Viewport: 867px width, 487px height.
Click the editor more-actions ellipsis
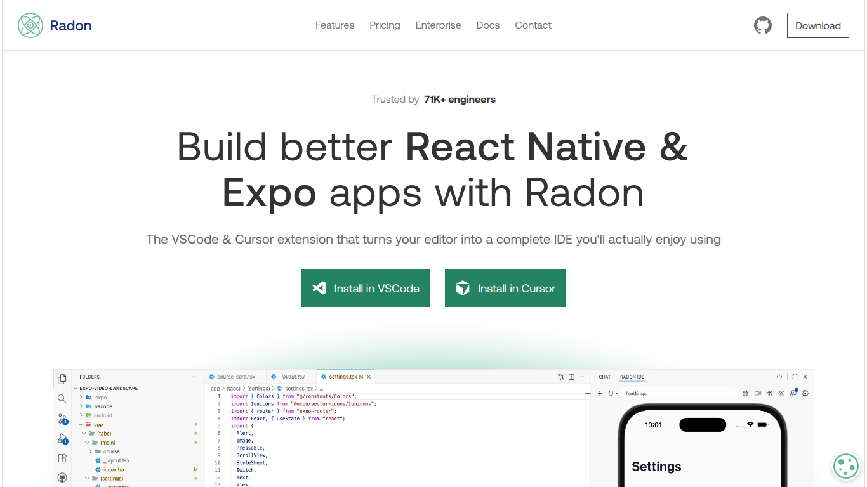coord(582,377)
